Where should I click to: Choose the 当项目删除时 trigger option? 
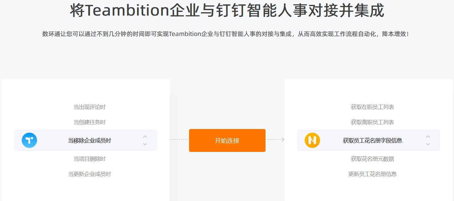tap(89, 159)
